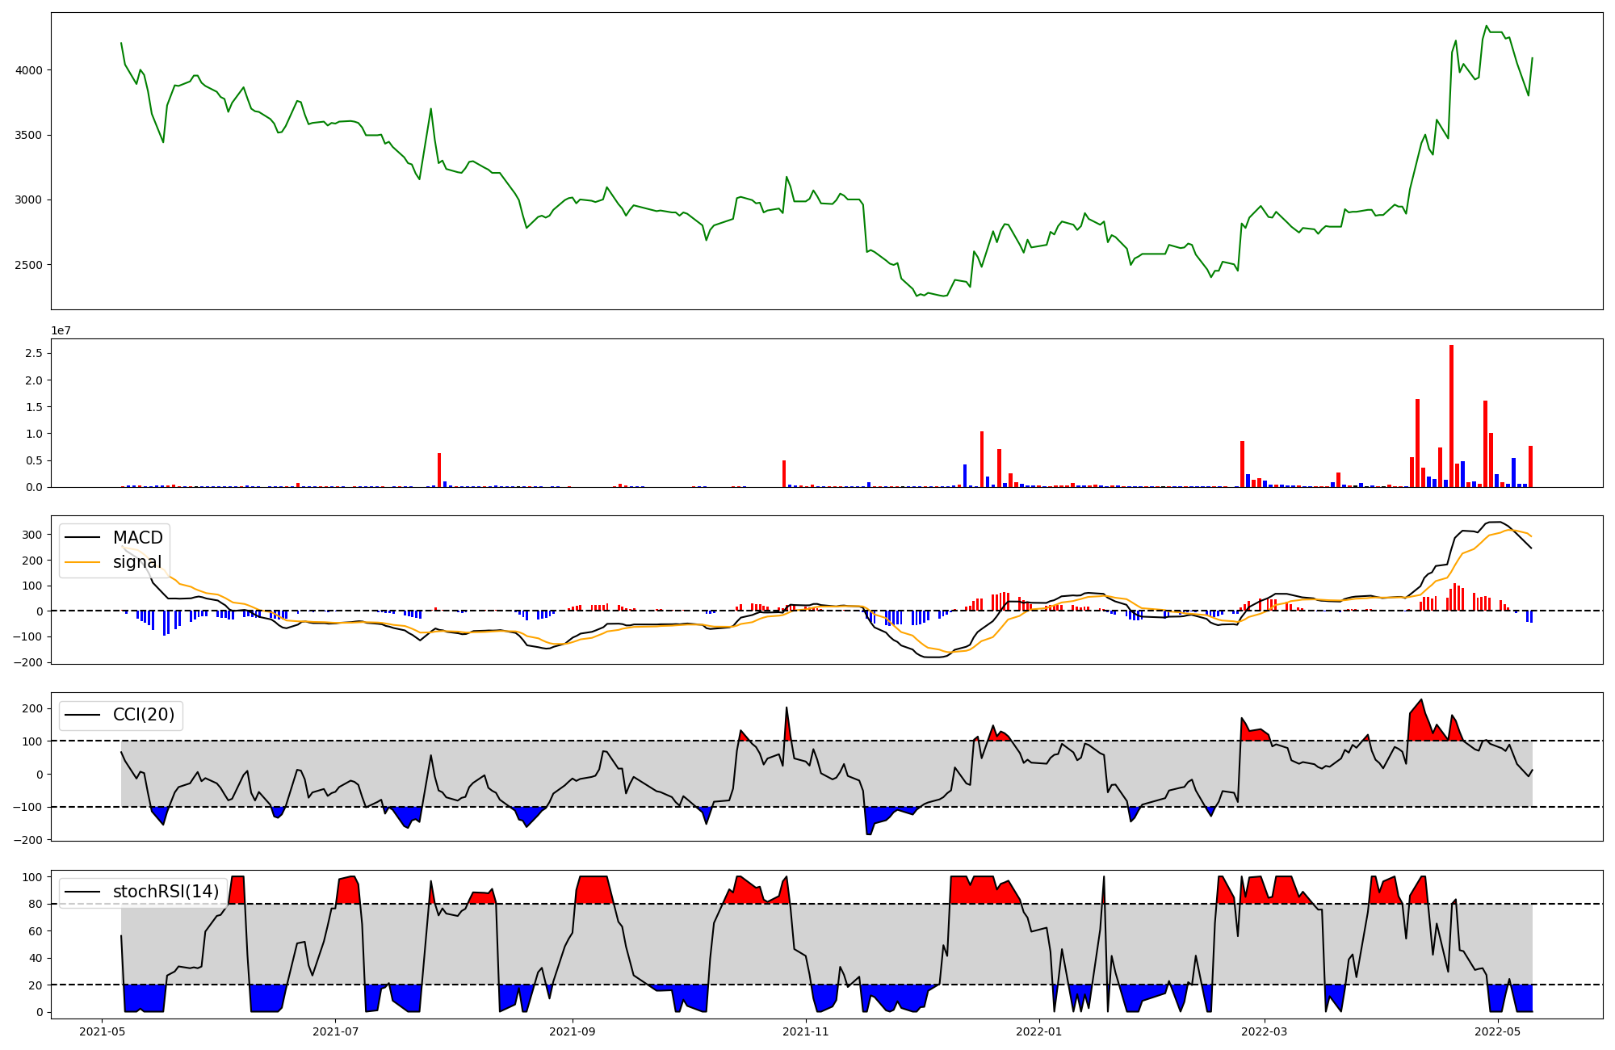Click the 2022-05 date axis label
The image size is (1615, 1050).
point(1498,1031)
